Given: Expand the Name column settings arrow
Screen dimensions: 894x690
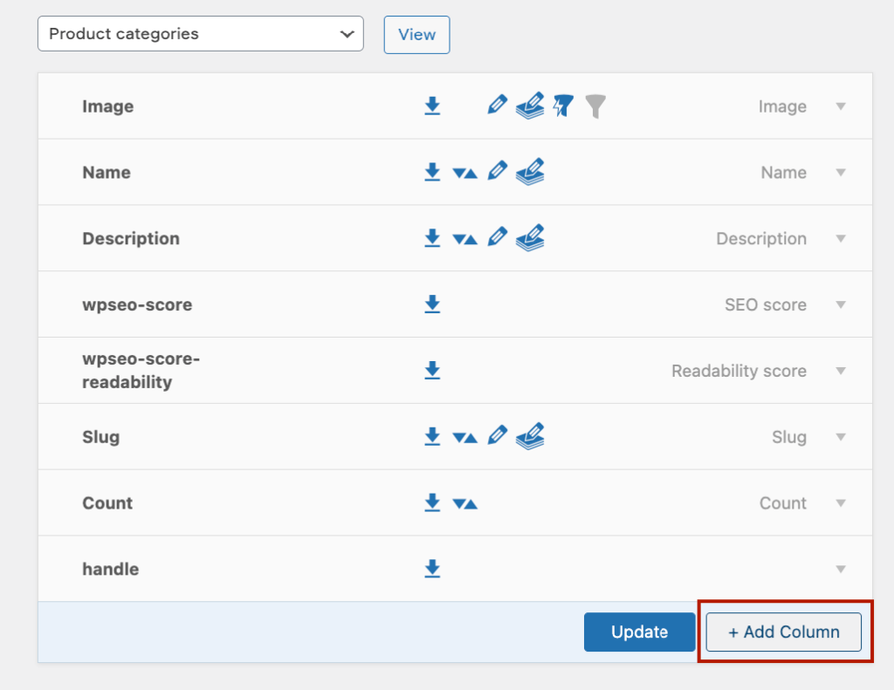Looking at the screenshot, I should point(841,172).
